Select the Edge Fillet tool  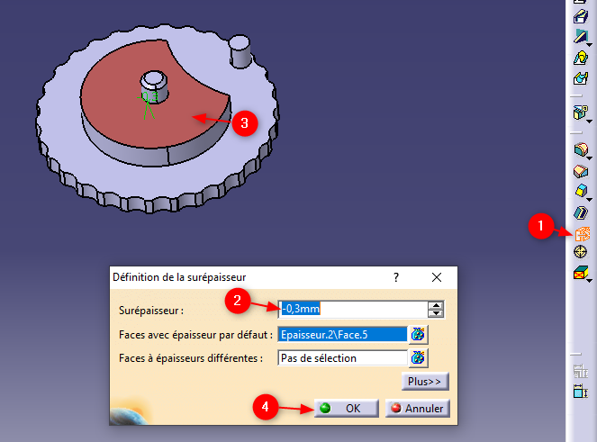click(x=581, y=149)
